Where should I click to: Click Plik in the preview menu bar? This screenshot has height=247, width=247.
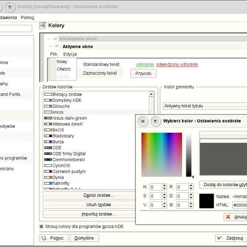[54, 54]
